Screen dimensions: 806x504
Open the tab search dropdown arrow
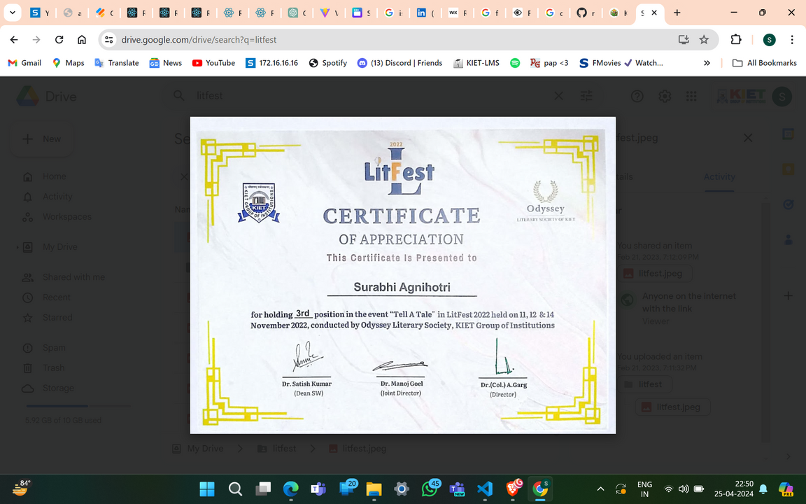(13, 13)
